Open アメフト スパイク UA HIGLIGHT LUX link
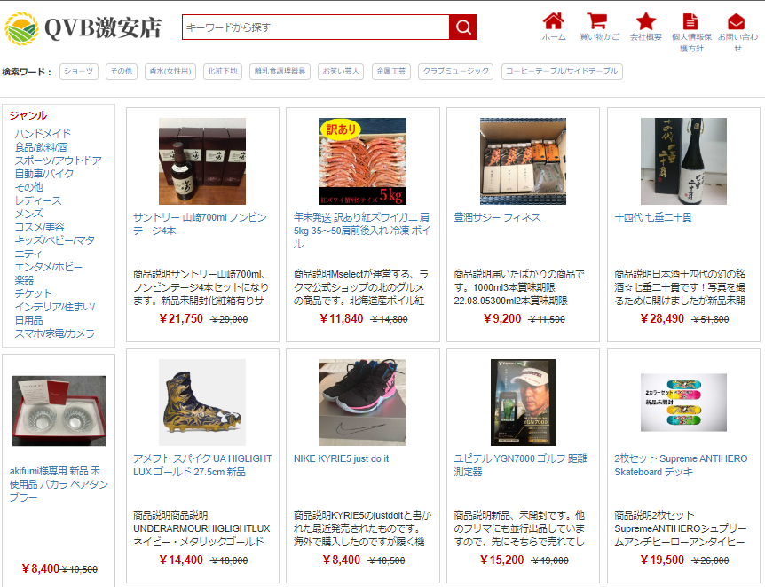Image resolution: width=765 pixels, height=587 pixels. click(x=202, y=466)
